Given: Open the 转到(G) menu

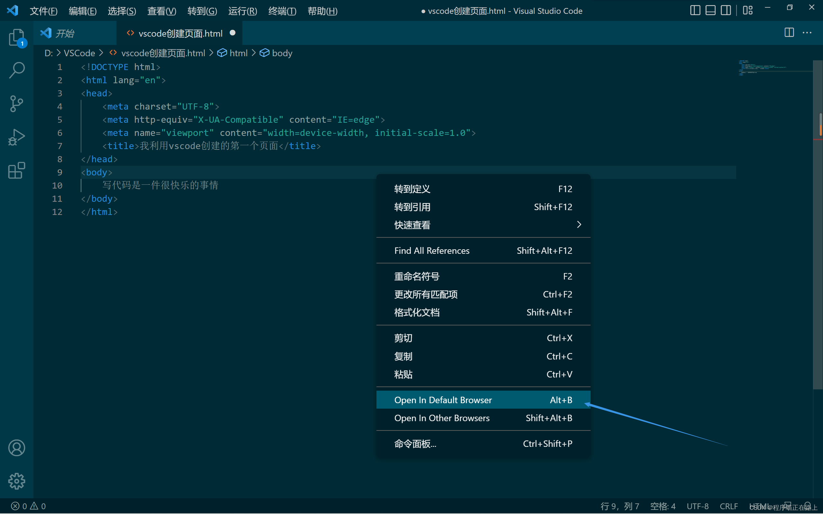Looking at the screenshot, I should 202,11.
